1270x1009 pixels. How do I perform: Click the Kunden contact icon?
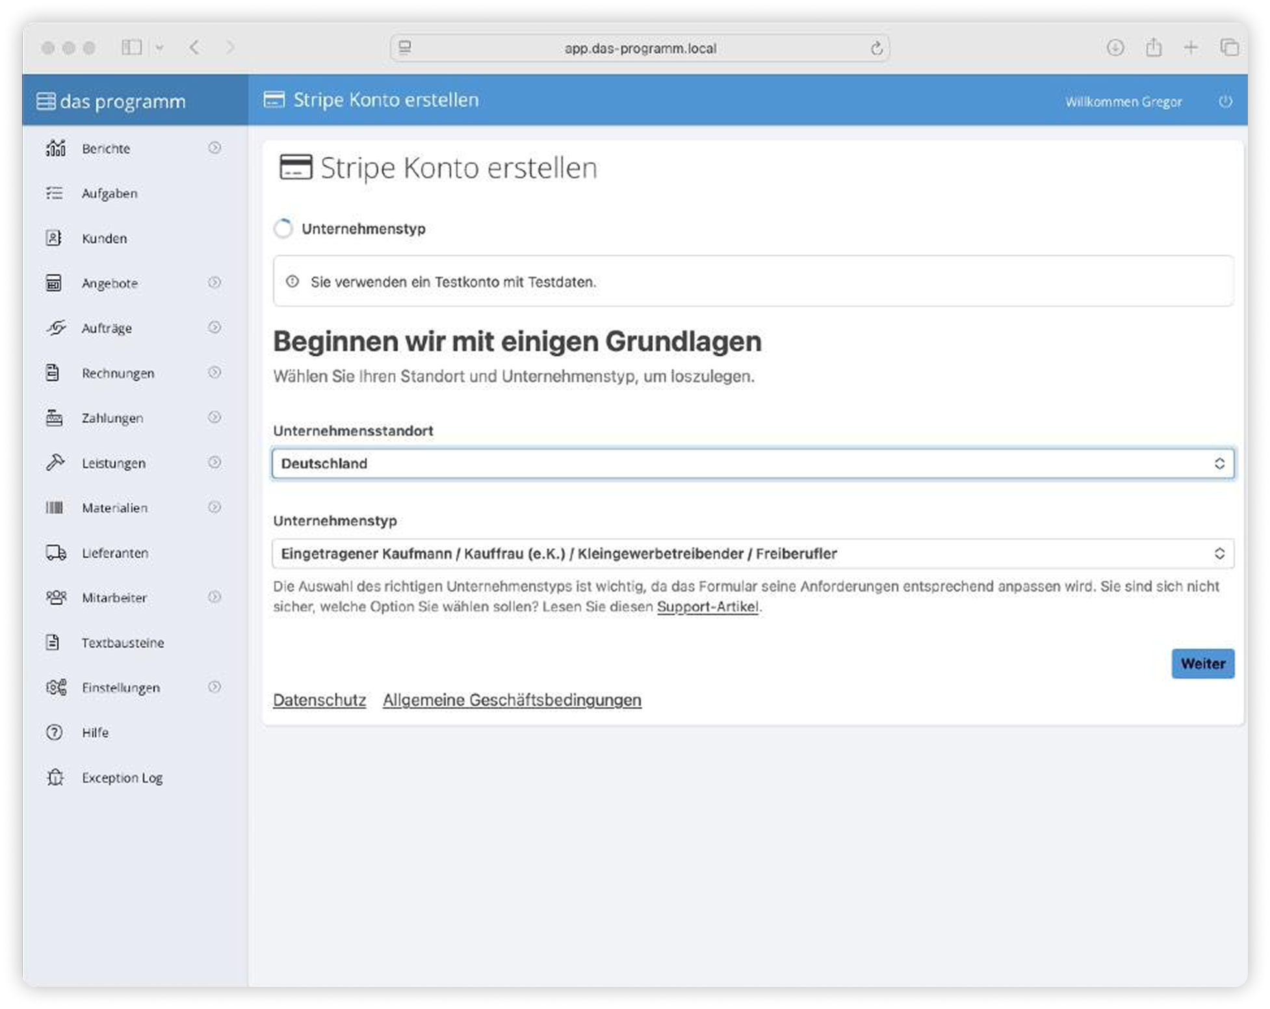pyautogui.click(x=54, y=238)
